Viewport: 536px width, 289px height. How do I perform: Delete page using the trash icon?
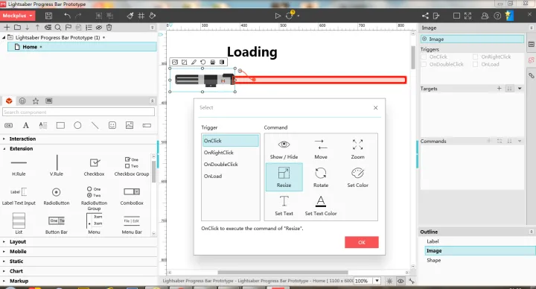[x=109, y=28]
